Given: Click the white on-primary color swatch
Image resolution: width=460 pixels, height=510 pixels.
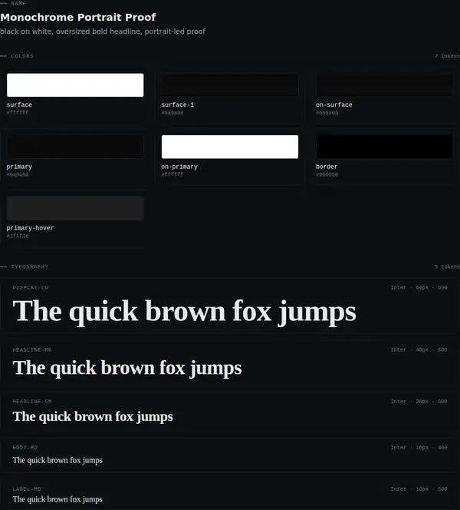Looking at the screenshot, I should pyautogui.click(x=230, y=147).
